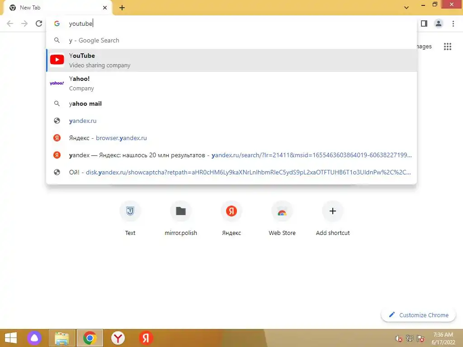The height and width of the screenshot is (347, 463).
Task: Click the Chrome taskbar icon
Action: point(90,338)
